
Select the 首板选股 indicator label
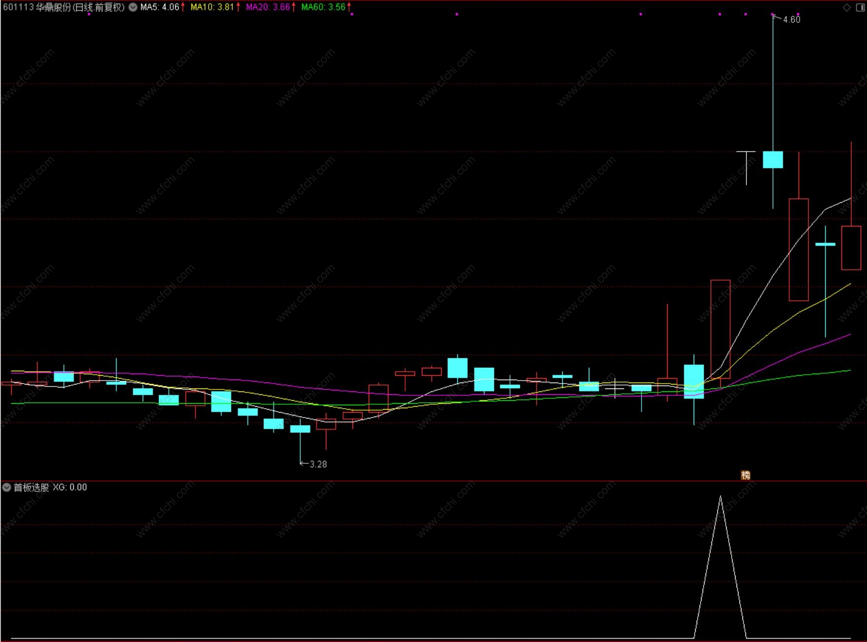(31, 487)
